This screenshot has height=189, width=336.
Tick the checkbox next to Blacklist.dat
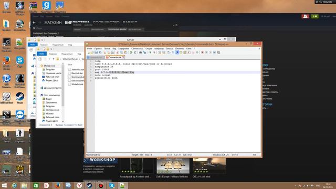click(69, 73)
